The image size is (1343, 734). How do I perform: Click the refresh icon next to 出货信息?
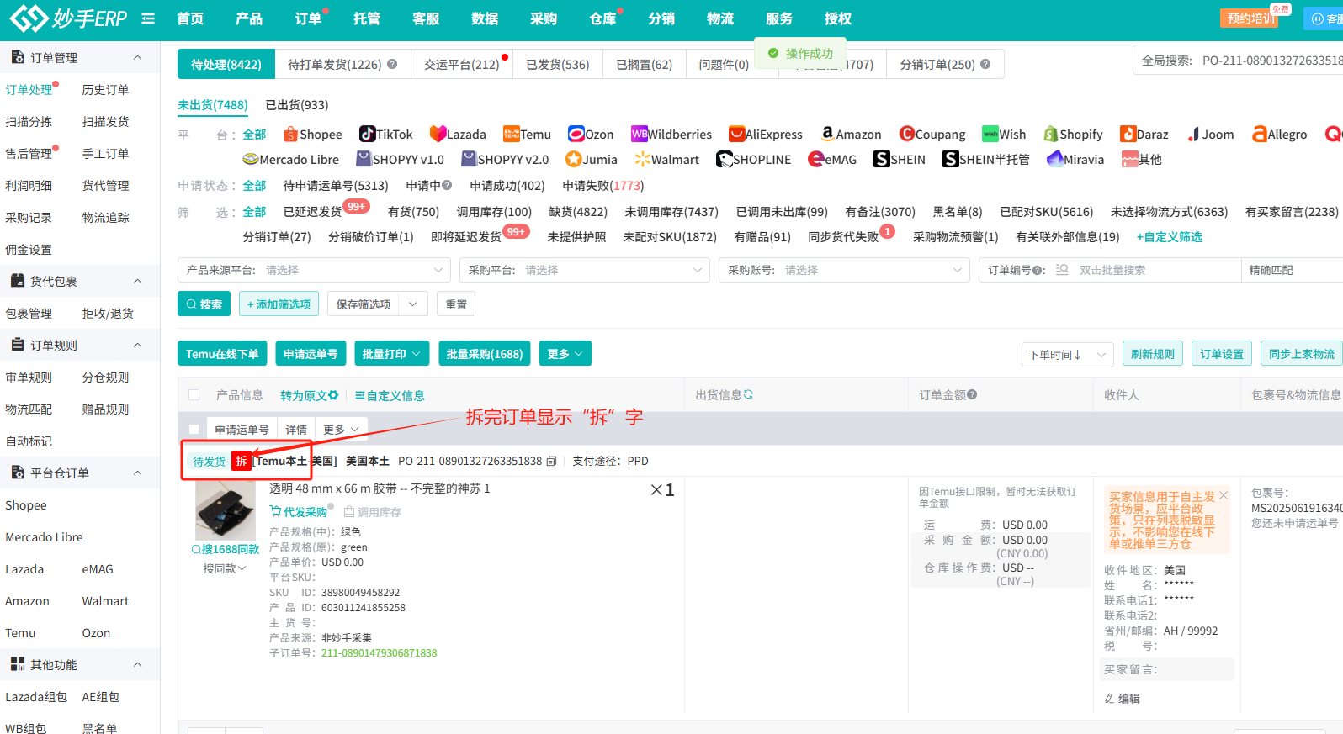[748, 394]
